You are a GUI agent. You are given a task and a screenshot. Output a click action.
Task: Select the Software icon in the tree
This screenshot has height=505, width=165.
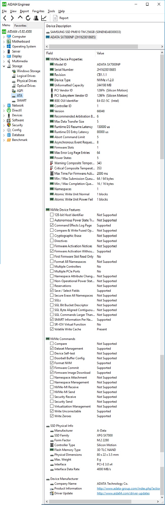coord(9,120)
